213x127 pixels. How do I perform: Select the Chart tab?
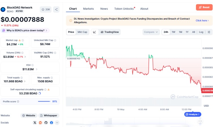click(x=73, y=9)
